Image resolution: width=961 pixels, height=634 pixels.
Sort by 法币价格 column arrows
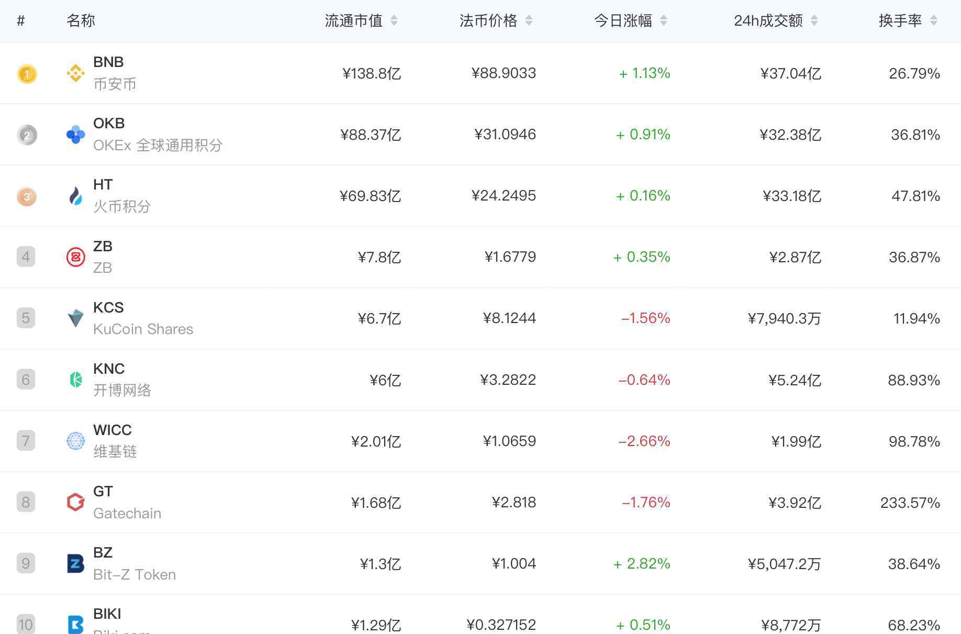[529, 20]
